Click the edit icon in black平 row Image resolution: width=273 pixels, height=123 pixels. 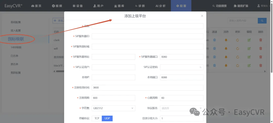click(x=249, y=65)
